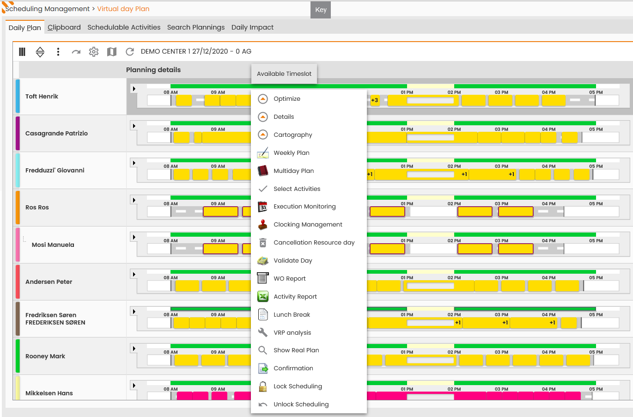The height and width of the screenshot is (417, 633).
Task: Click the Execution Monitoring calendar icon
Action: pyautogui.click(x=263, y=207)
